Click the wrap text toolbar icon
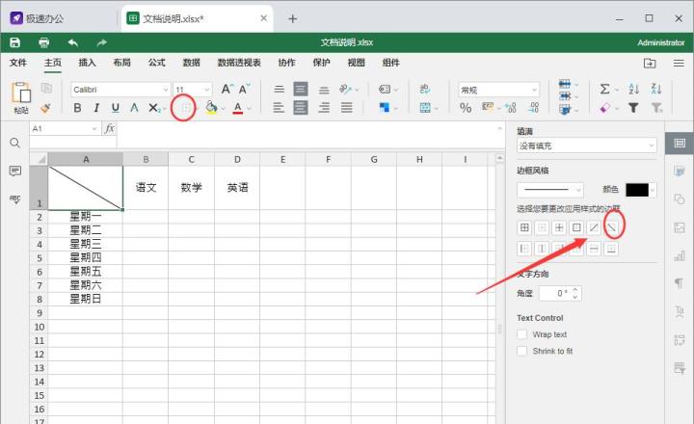This screenshot has width=694, height=424. point(425,89)
